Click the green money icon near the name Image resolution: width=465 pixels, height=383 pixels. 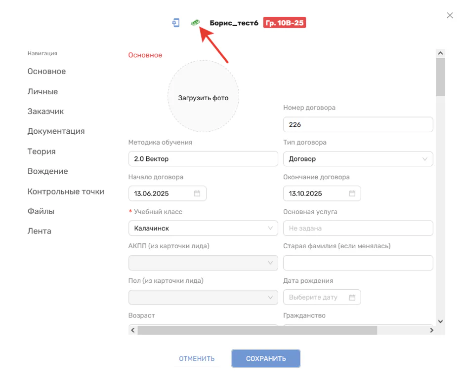point(196,23)
